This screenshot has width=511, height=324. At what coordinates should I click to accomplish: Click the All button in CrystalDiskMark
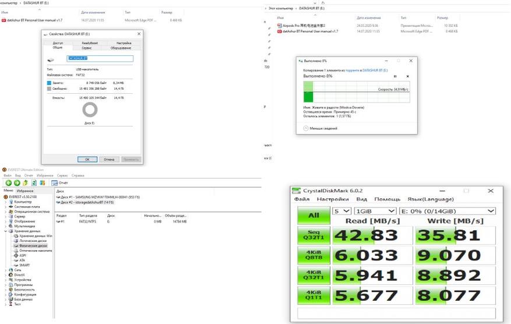[313, 215]
